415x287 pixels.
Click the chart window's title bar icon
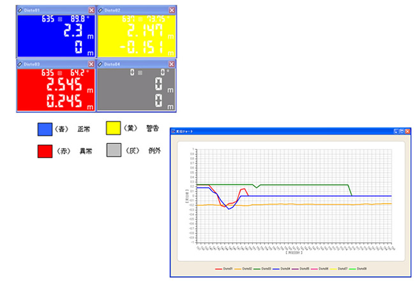pyautogui.click(x=174, y=131)
